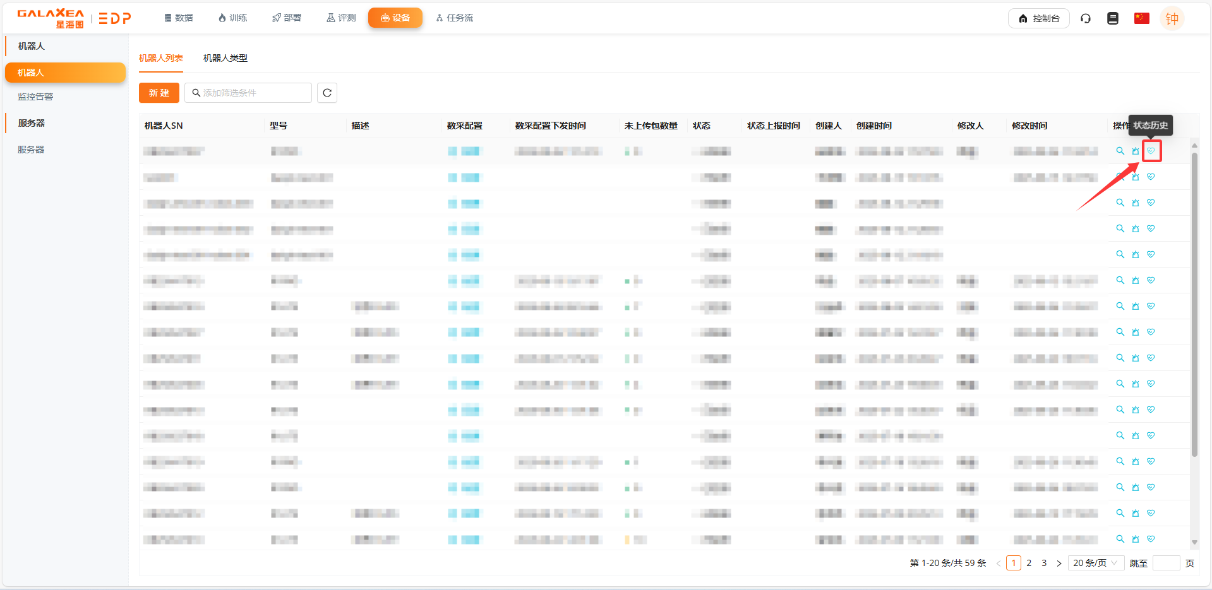The image size is (1212, 590).
Task: Switch to the 机器人类型 tab
Action: coord(225,58)
